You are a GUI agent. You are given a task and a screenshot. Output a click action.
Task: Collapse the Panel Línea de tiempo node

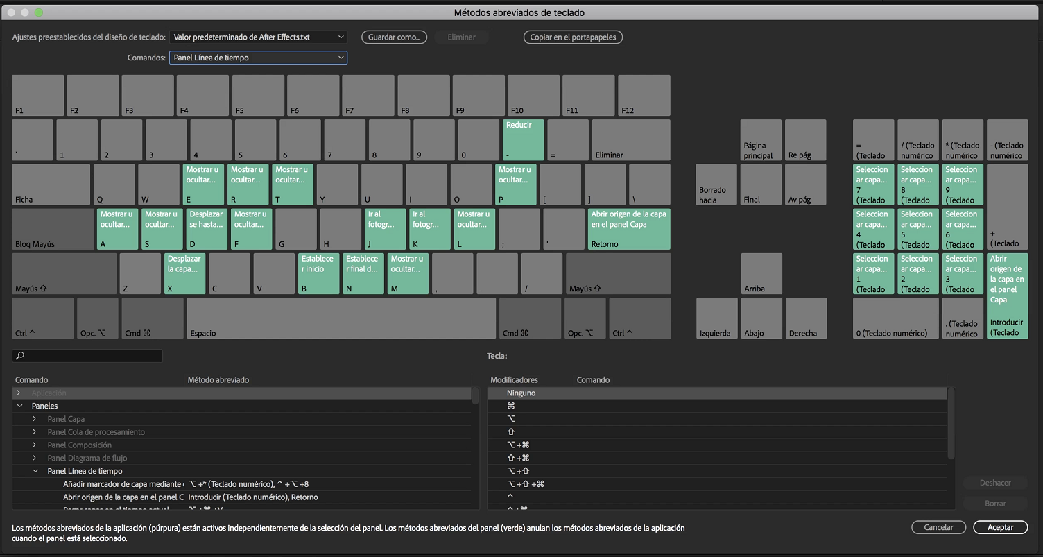[35, 471]
